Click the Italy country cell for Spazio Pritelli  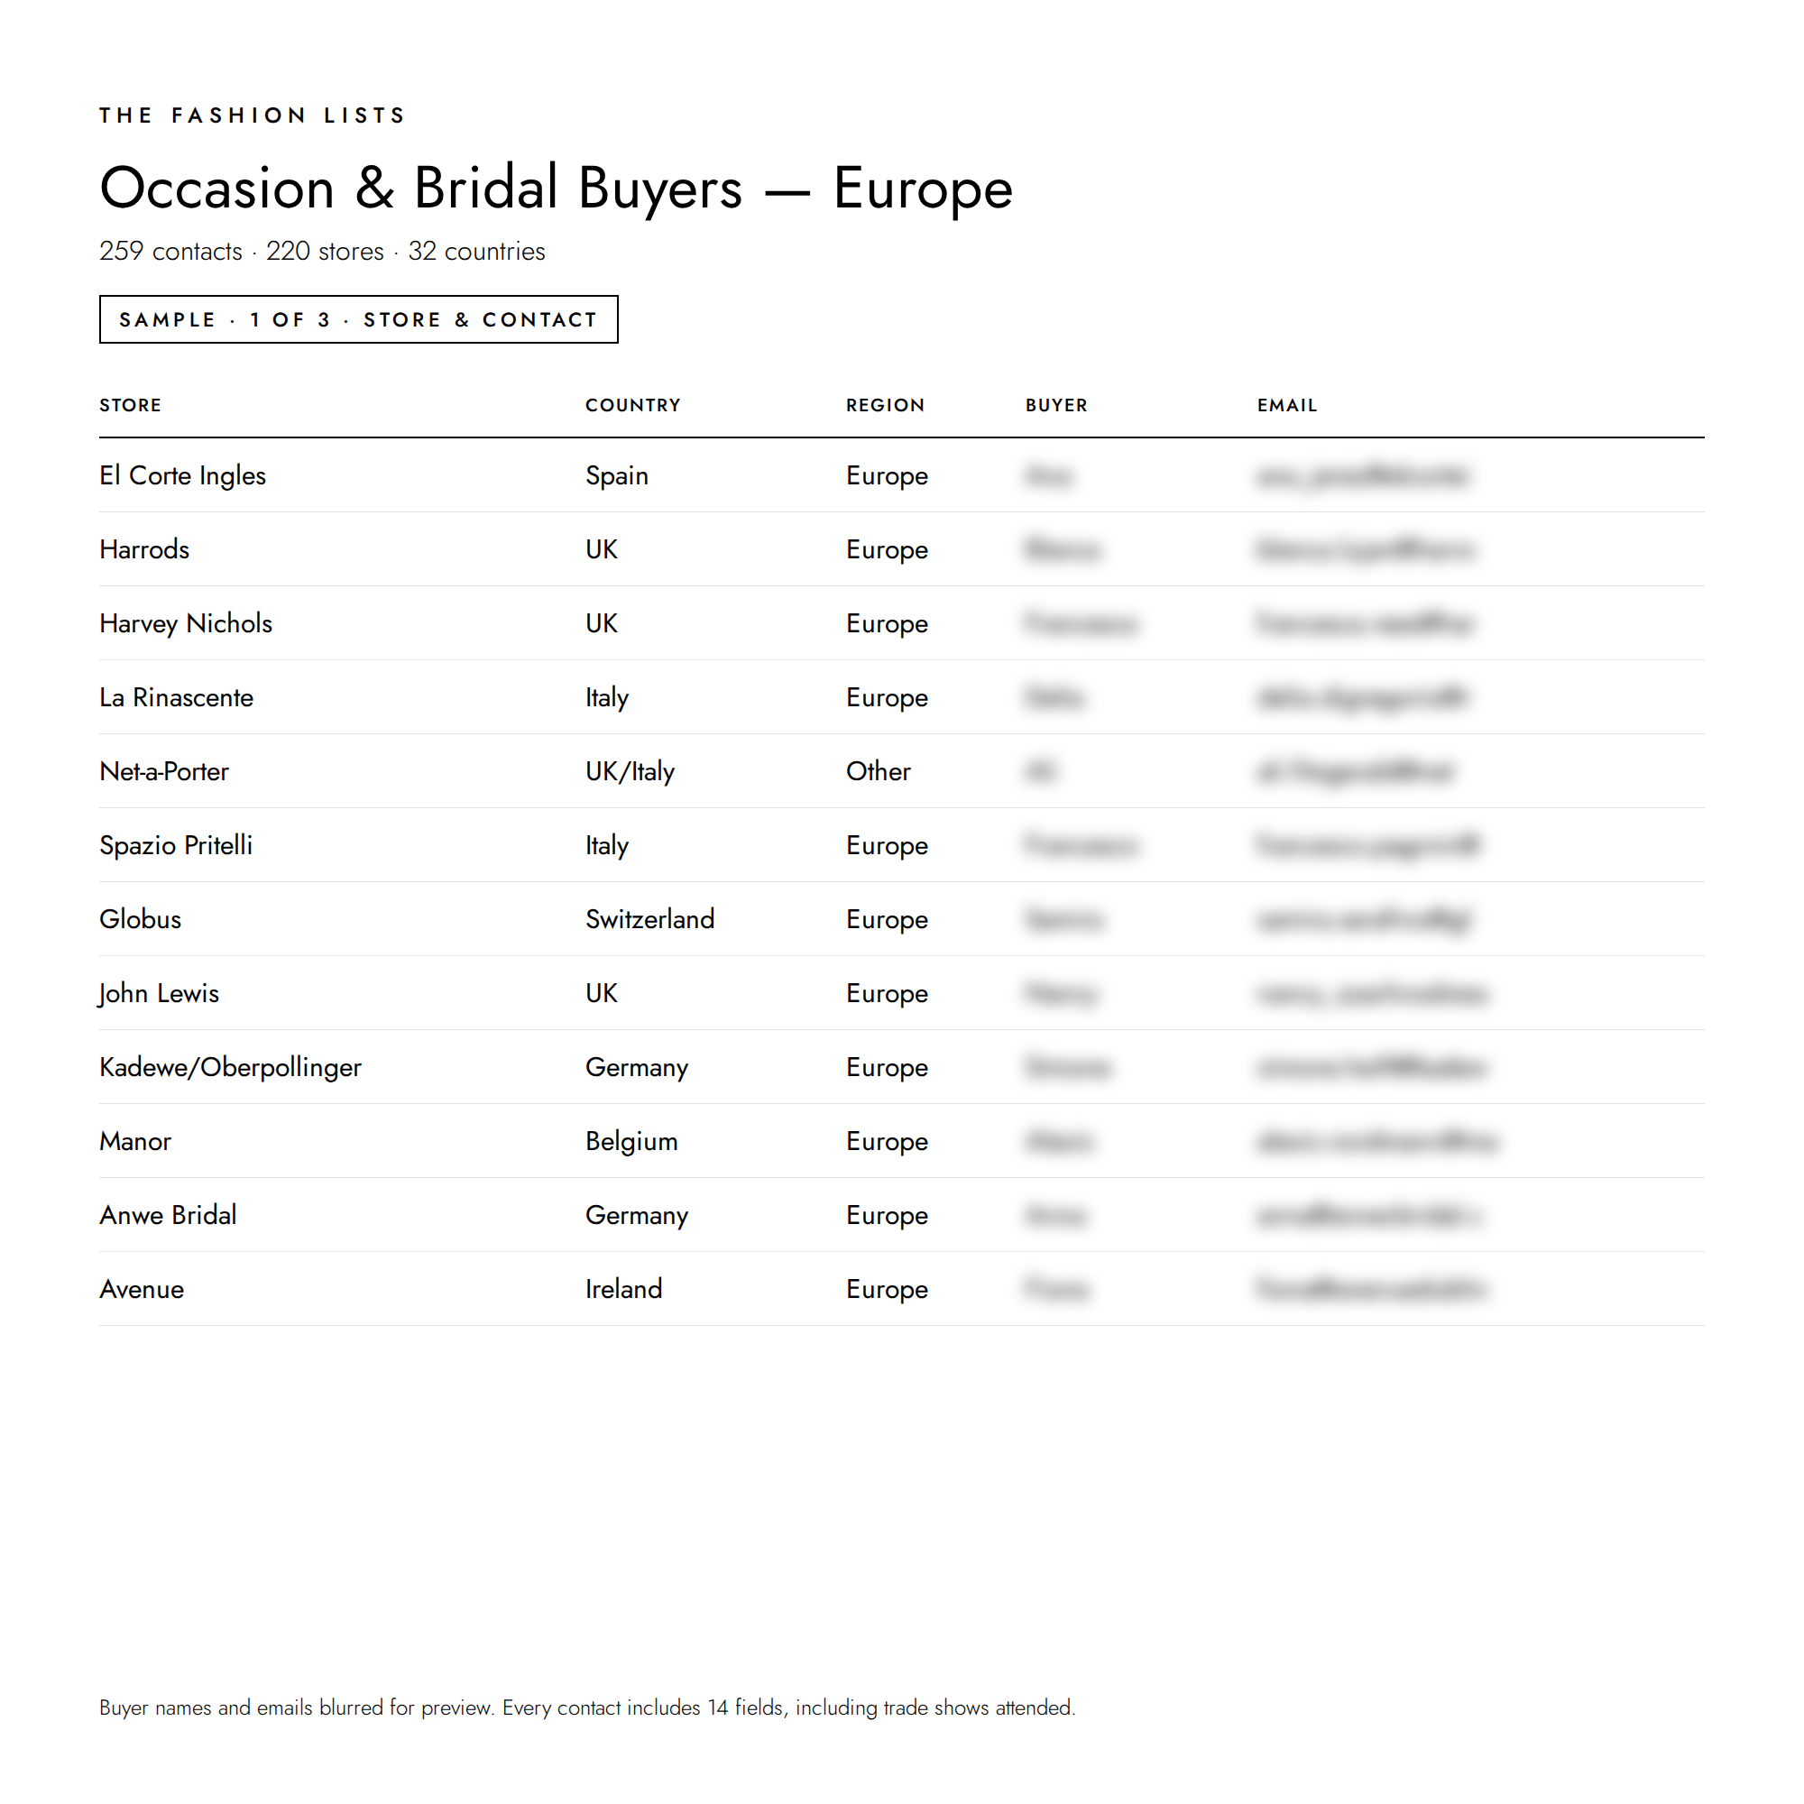(607, 845)
